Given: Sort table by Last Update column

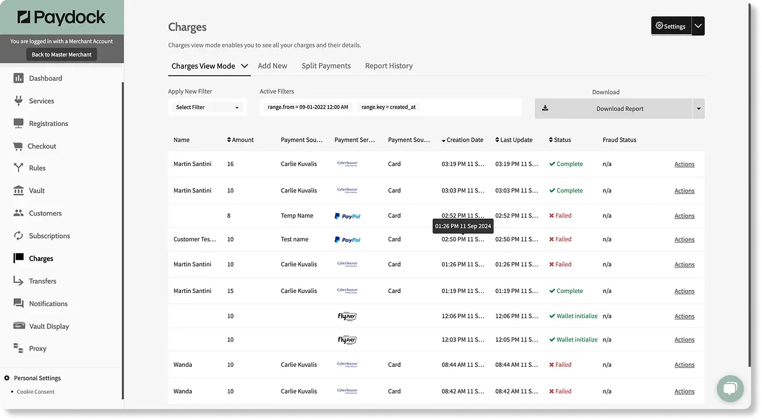Looking at the screenshot, I should [514, 140].
